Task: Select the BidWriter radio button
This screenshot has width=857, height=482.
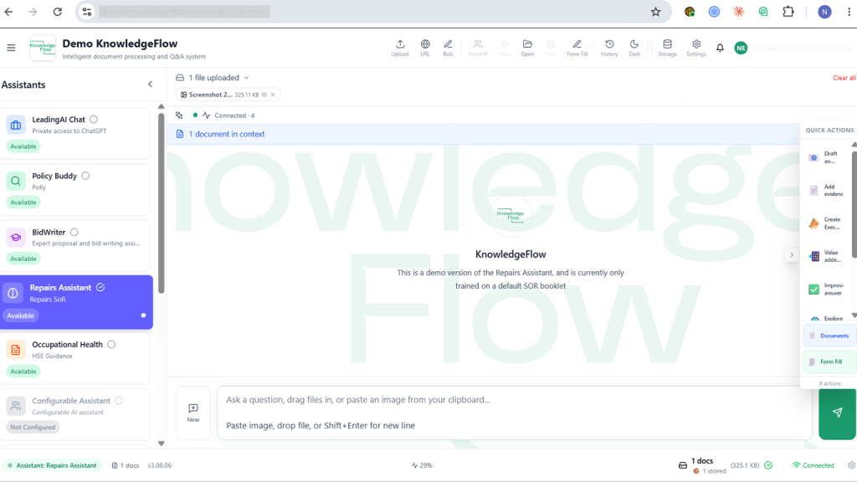Action: tap(74, 233)
